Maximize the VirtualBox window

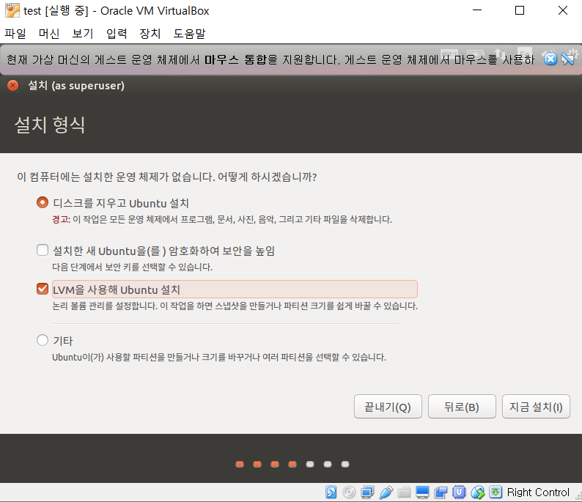pyautogui.click(x=520, y=10)
